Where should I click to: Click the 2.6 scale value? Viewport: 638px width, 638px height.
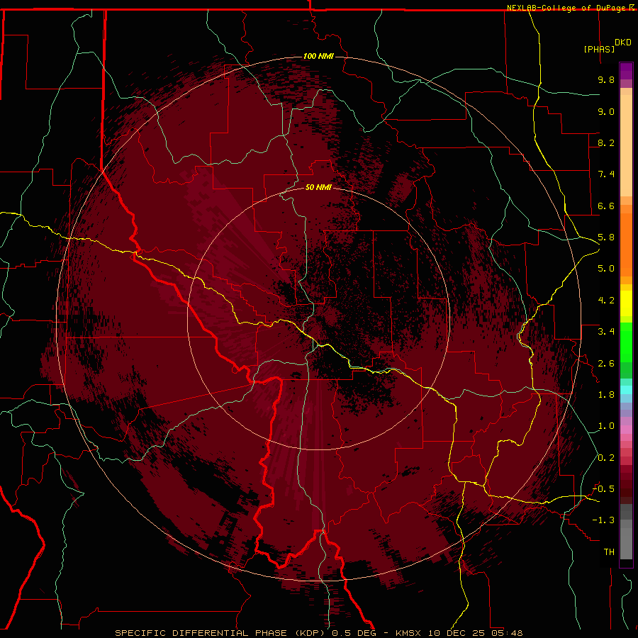(606, 364)
